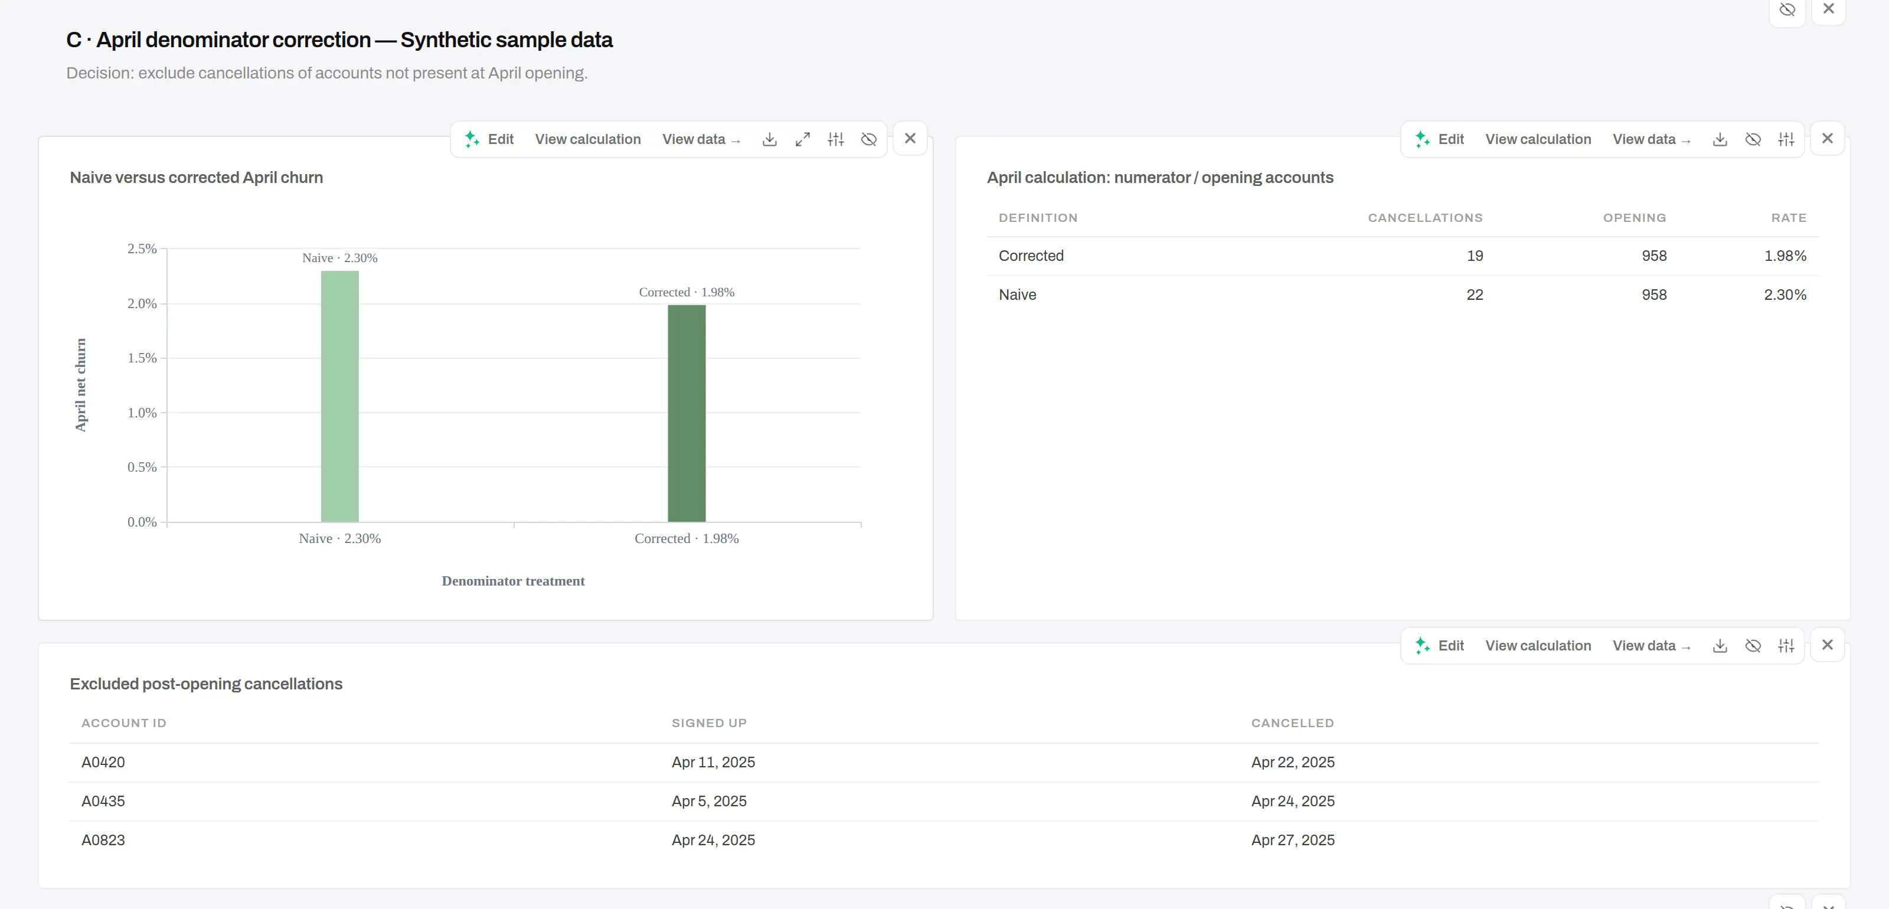Open settings sliders for the churn chart
1889x909 pixels.
coord(835,139)
